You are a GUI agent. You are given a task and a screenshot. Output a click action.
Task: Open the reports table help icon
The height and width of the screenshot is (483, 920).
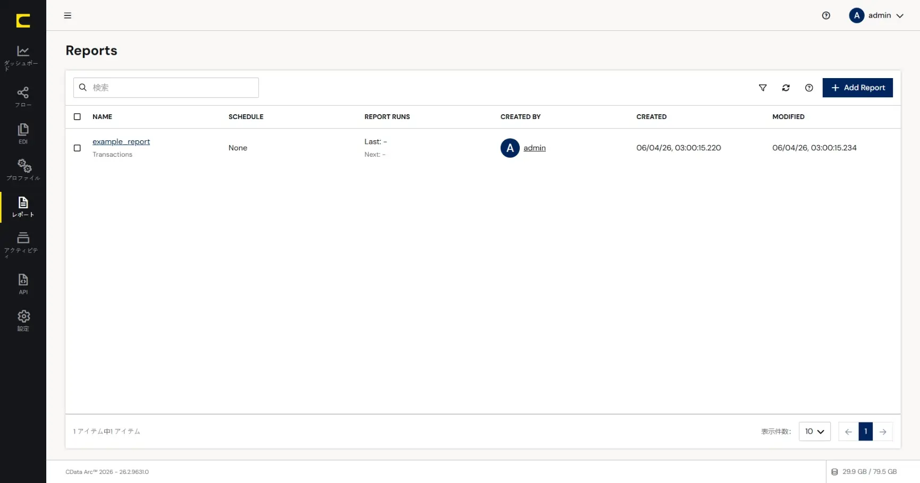[x=809, y=88]
